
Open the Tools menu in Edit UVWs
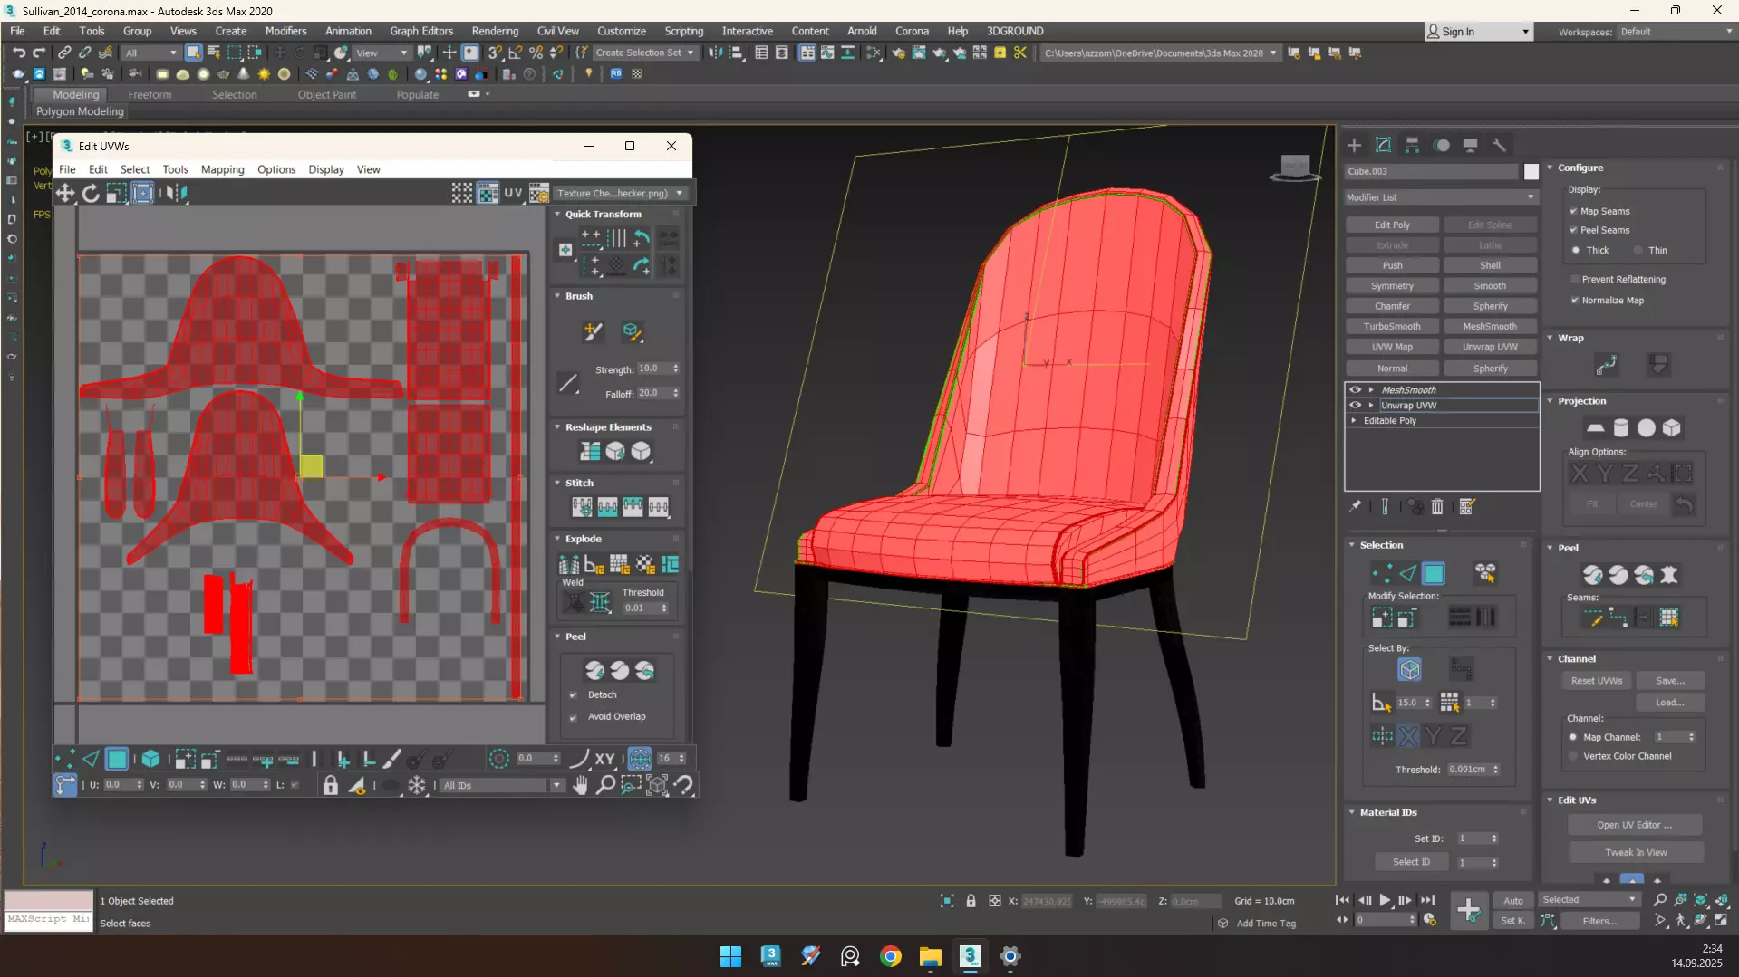click(x=175, y=169)
